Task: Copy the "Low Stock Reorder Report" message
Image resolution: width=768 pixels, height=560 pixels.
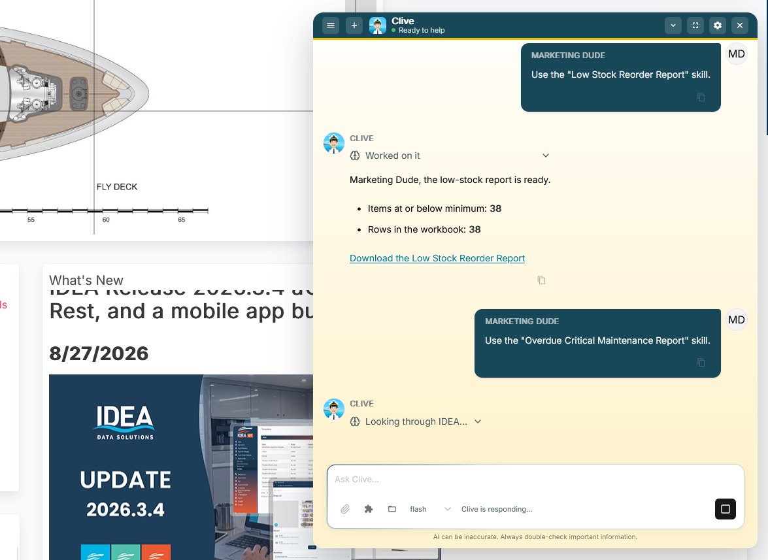Action: (701, 97)
